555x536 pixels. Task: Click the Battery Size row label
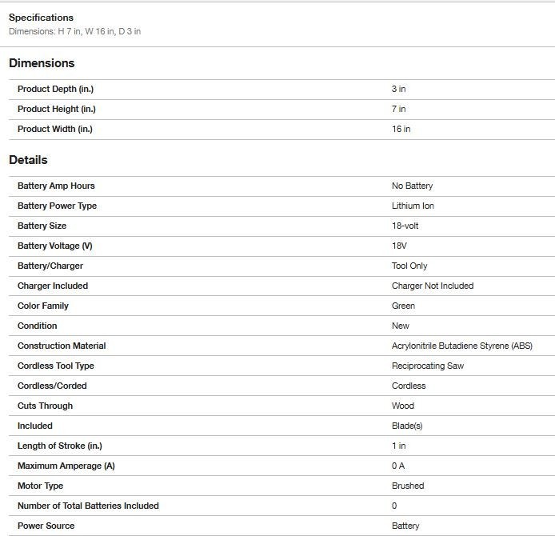click(x=42, y=226)
